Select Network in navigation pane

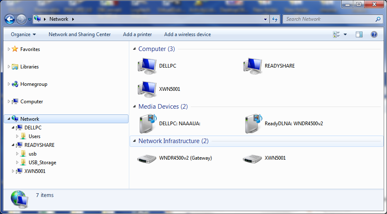point(30,119)
